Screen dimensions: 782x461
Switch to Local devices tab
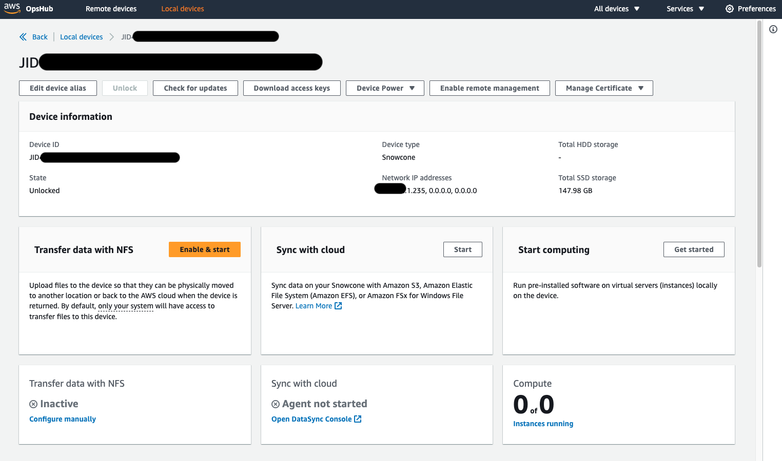[183, 9]
